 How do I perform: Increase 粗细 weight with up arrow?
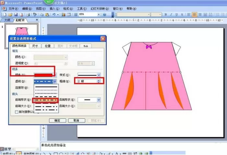[x=99, y=81]
